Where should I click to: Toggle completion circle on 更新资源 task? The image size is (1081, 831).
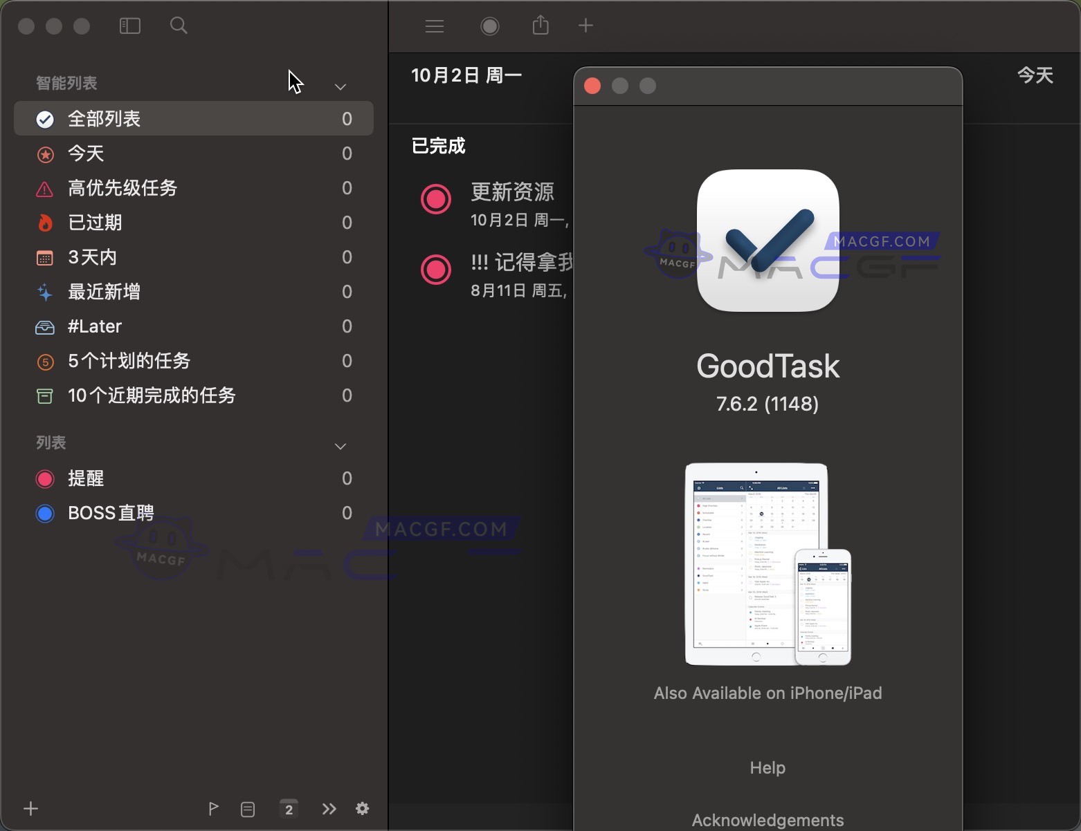pyautogui.click(x=435, y=199)
